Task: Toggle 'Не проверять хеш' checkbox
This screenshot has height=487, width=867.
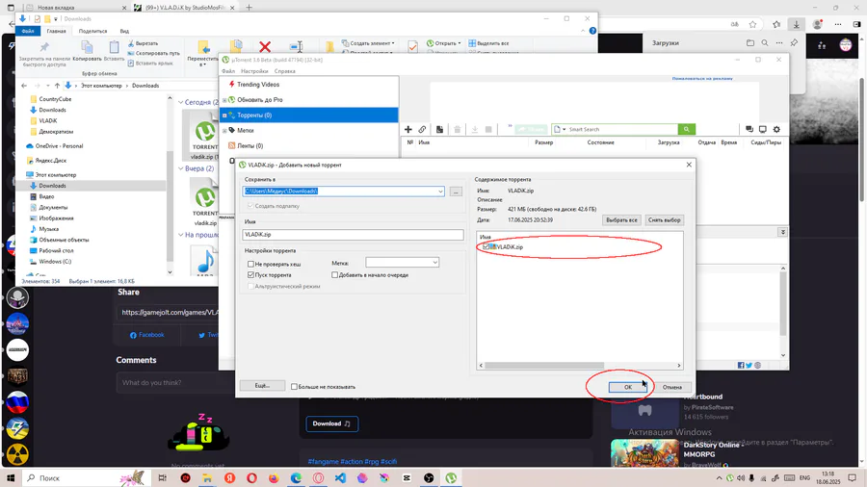Action: (250, 264)
